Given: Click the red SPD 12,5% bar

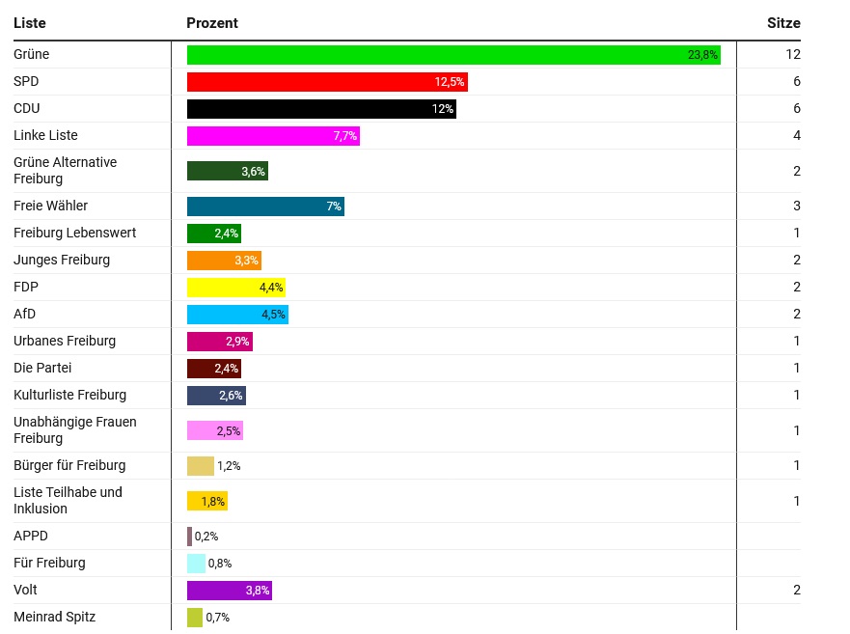Looking at the screenshot, I should coord(327,82).
